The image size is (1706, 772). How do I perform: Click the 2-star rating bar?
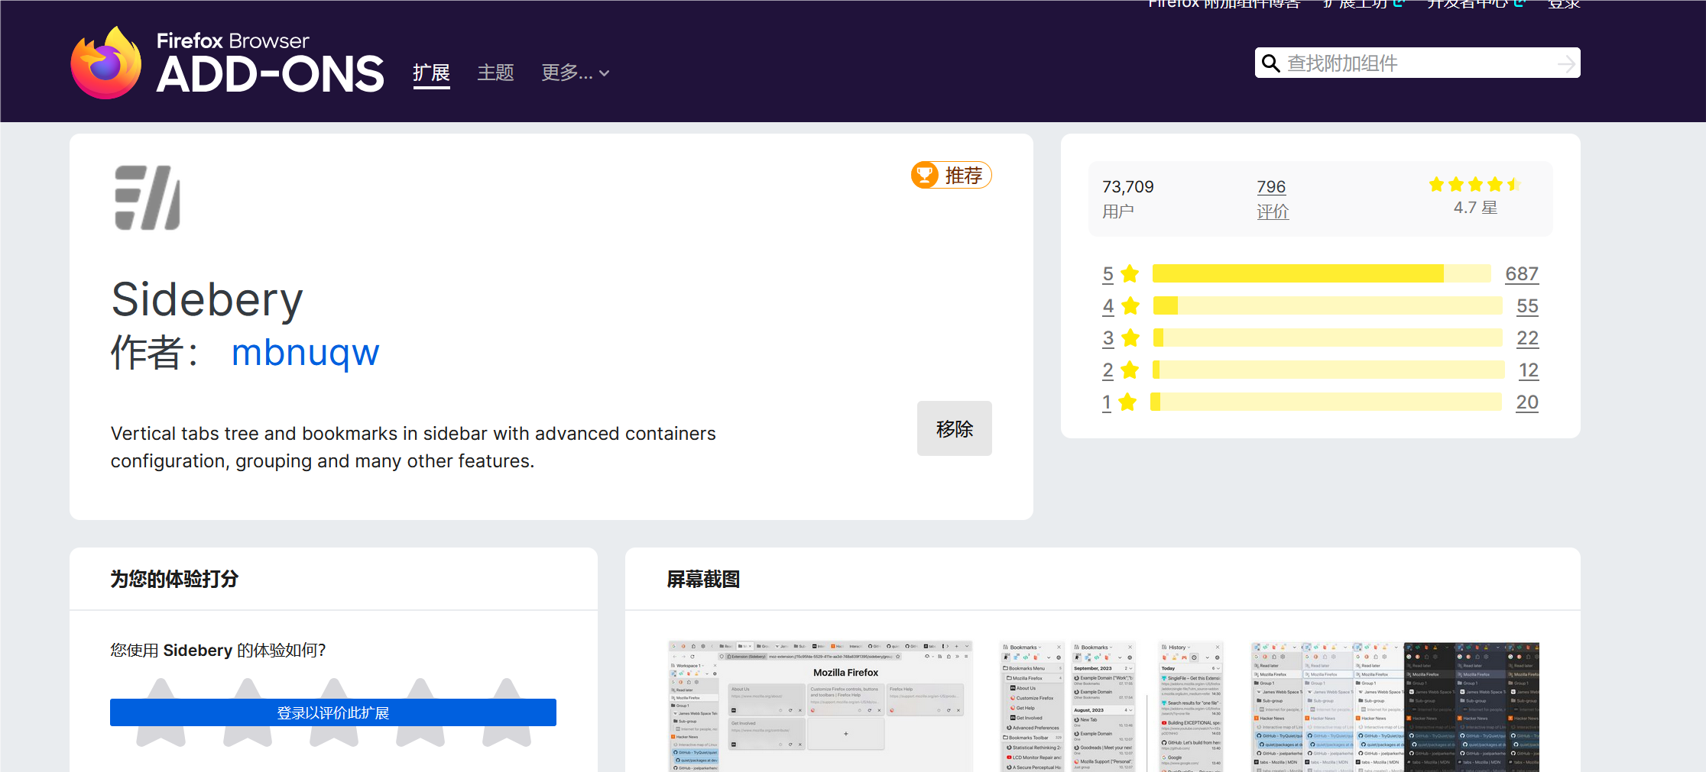[x=1328, y=370]
